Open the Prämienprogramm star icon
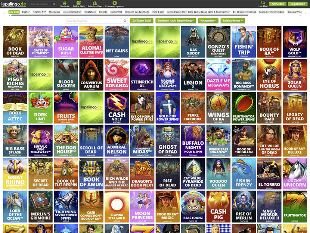Screen dimensions: 310x233 (115, 3)
